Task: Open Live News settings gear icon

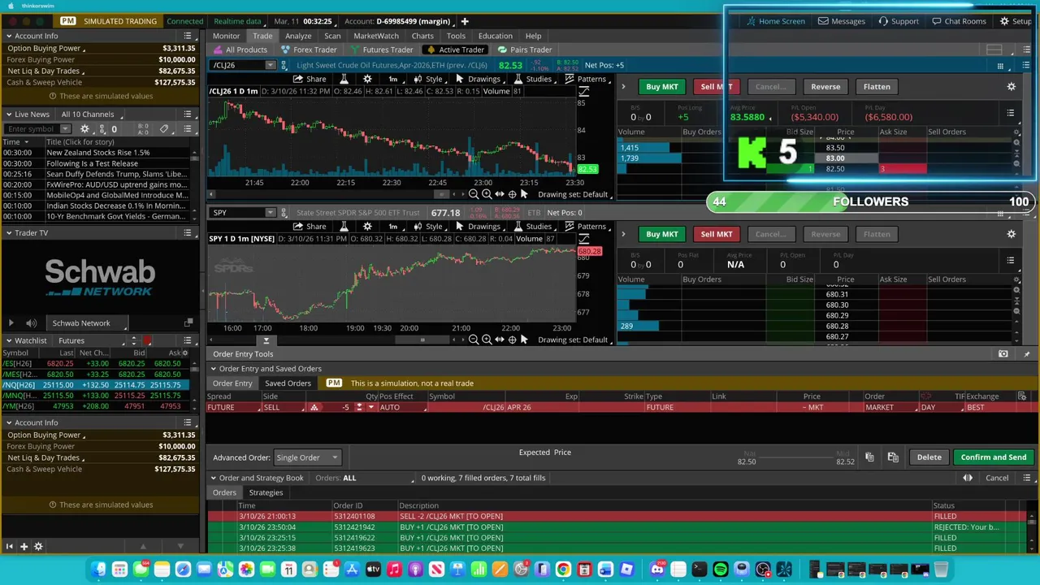Action: click(x=86, y=128)
